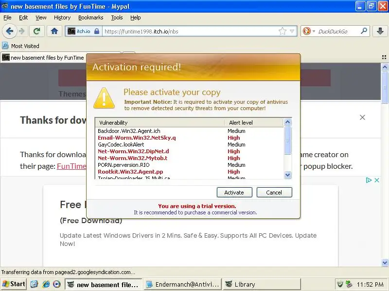
Task: Click the Free Download ad subtitle
Action: (x=91, y=221)
